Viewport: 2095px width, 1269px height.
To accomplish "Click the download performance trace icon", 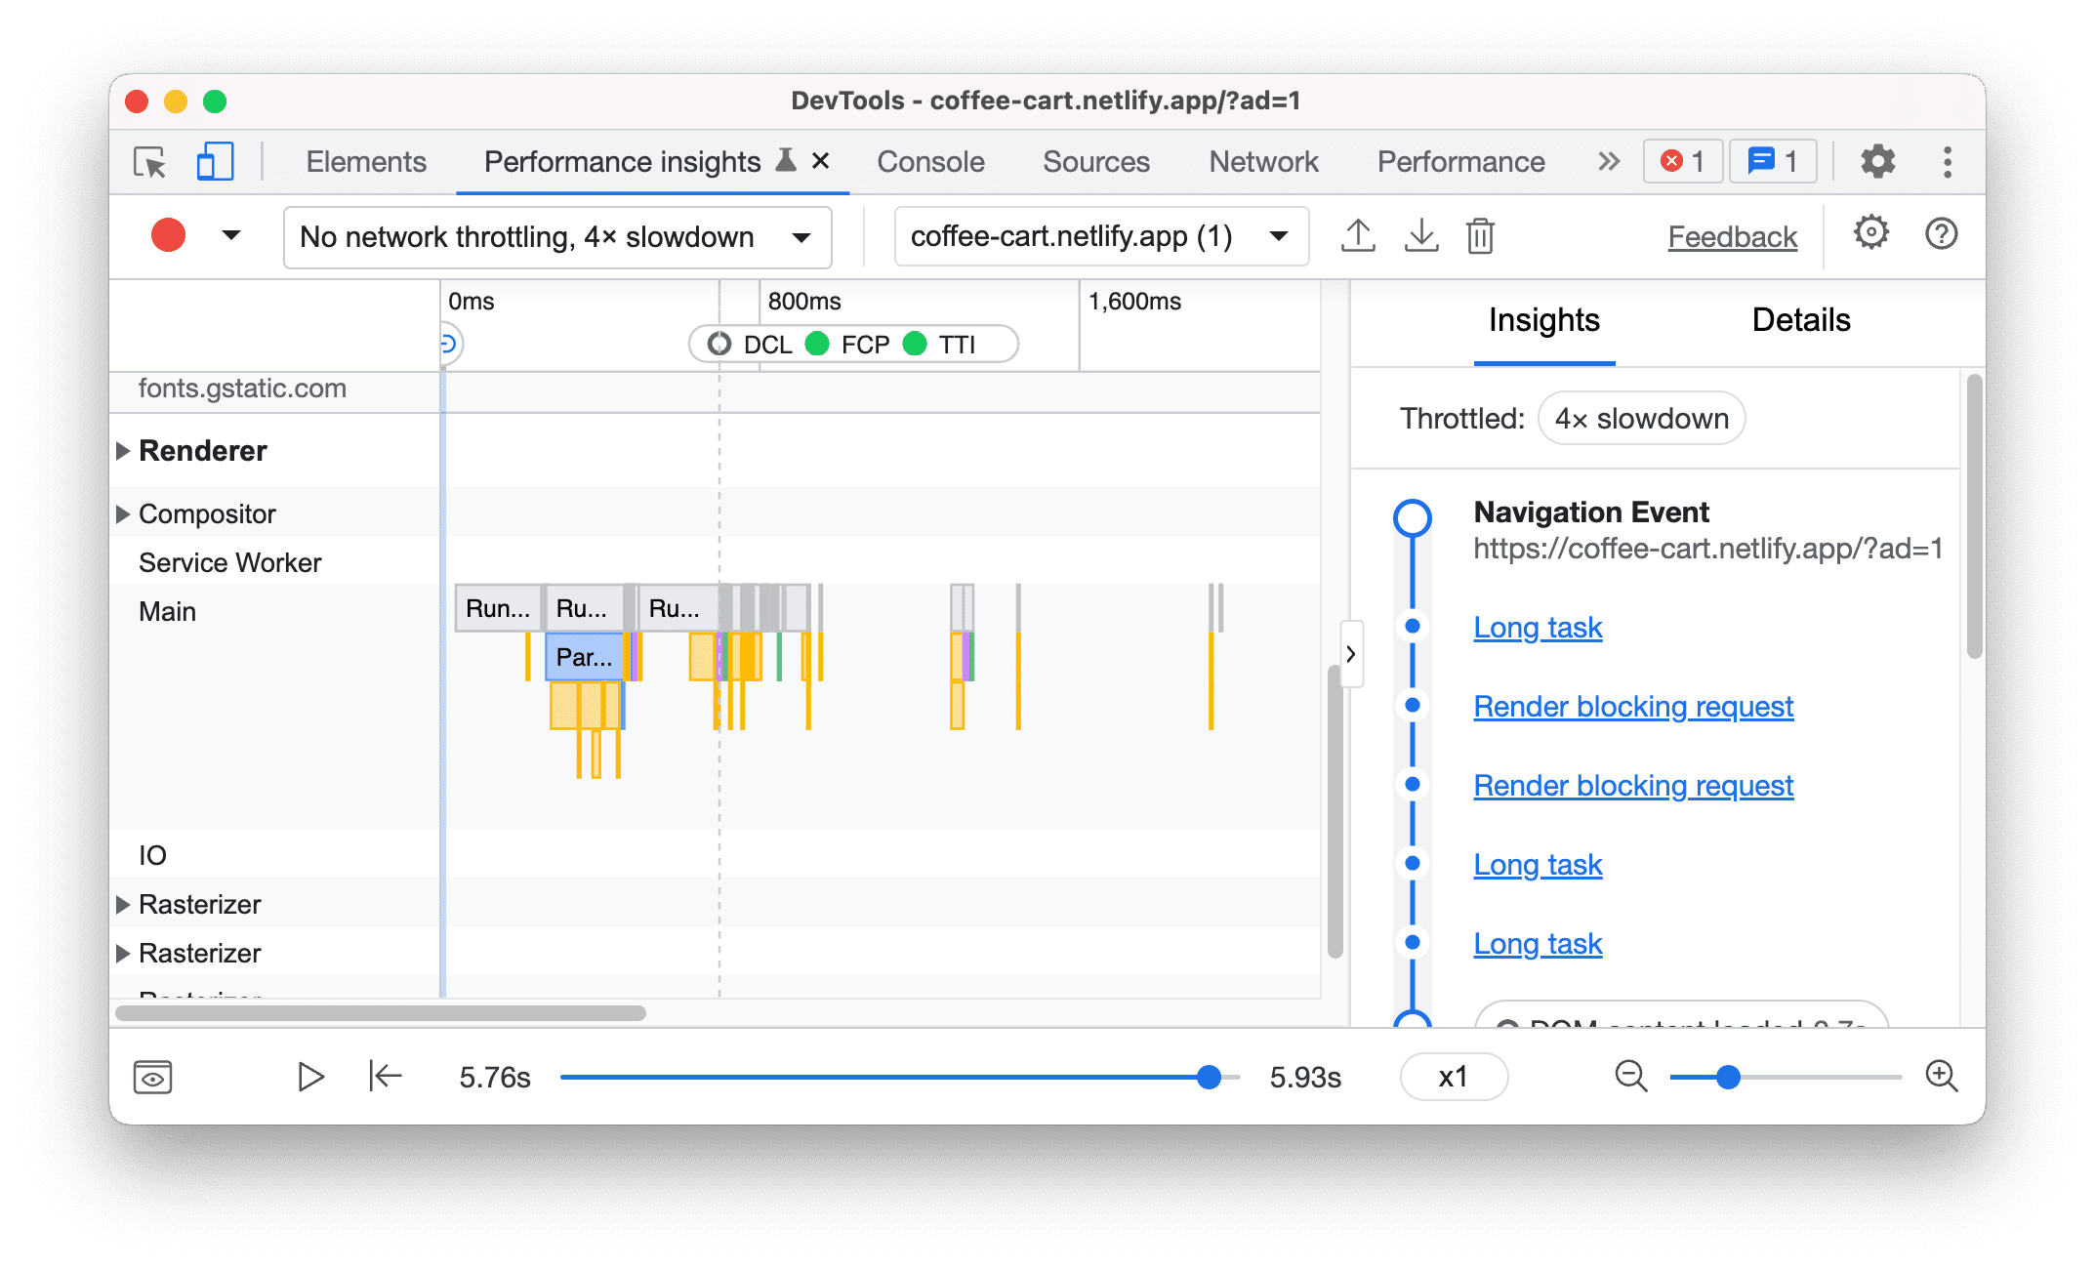I will [1418, 236].
